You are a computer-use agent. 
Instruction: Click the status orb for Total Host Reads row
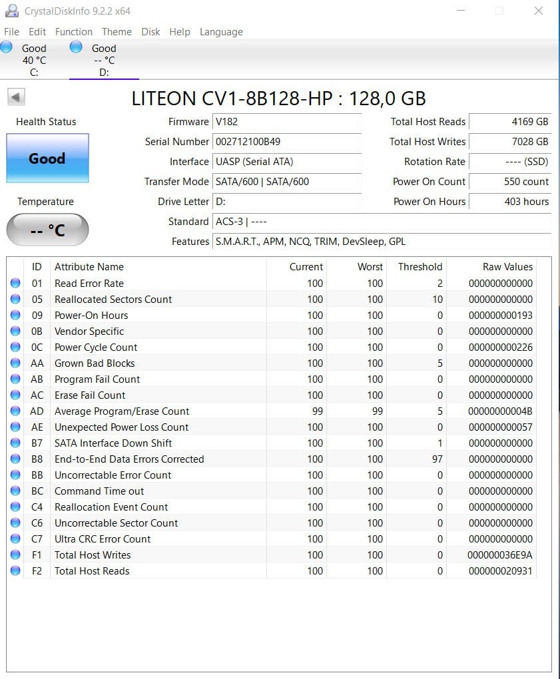point(15,571)
